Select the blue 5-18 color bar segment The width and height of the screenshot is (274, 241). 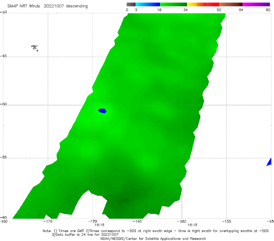(148, 4)
